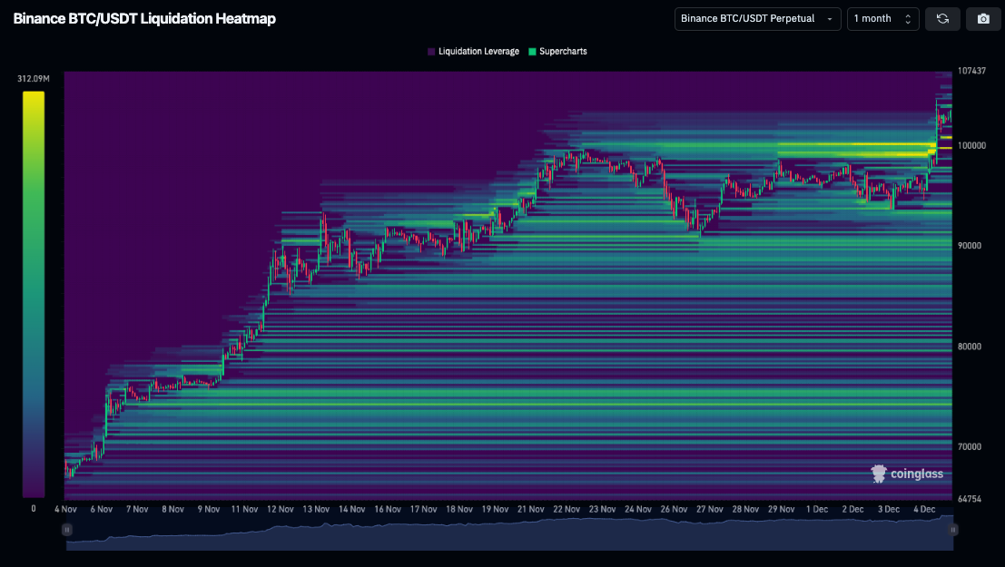Click the right handle of time range slider
This screenshot has width=1005, height=567.
click(953, 530)
